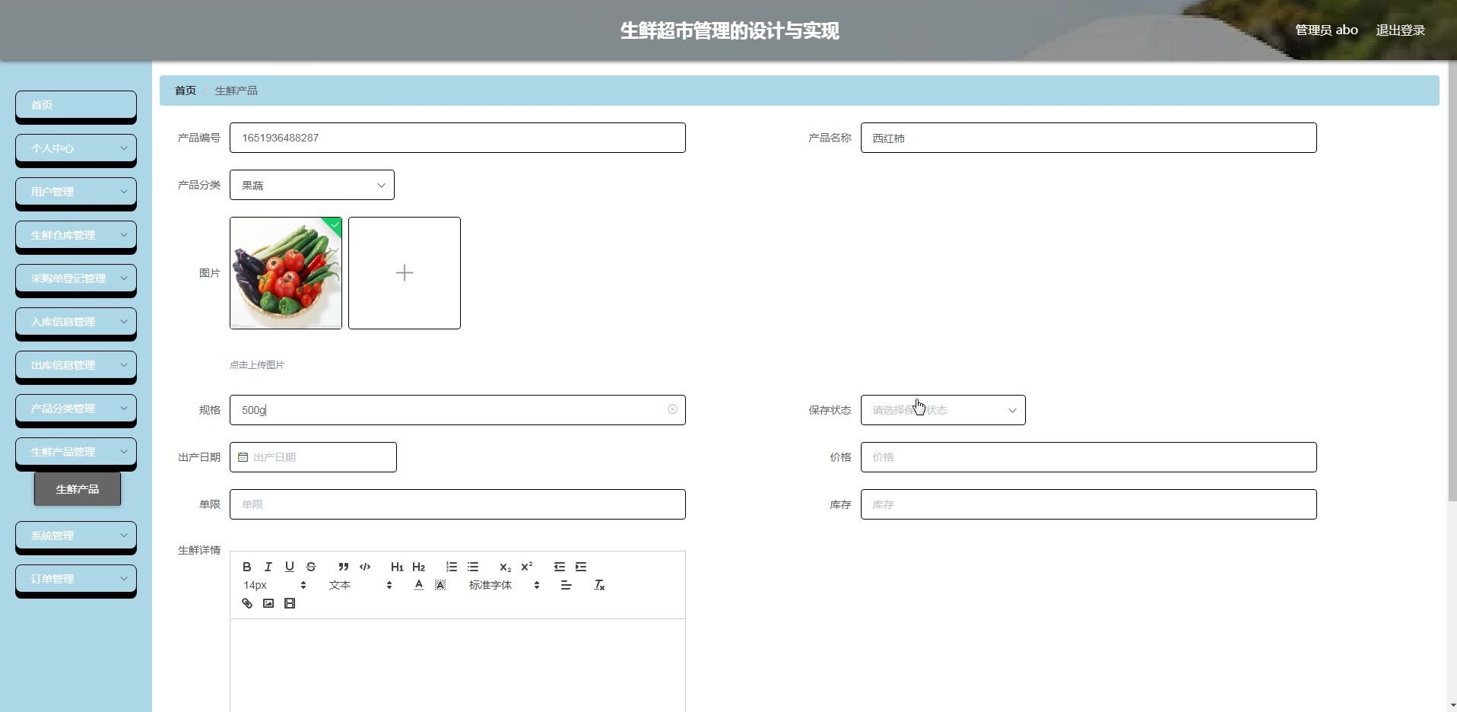
Task: Apply Heading 2 style
Action: [418, 567]
